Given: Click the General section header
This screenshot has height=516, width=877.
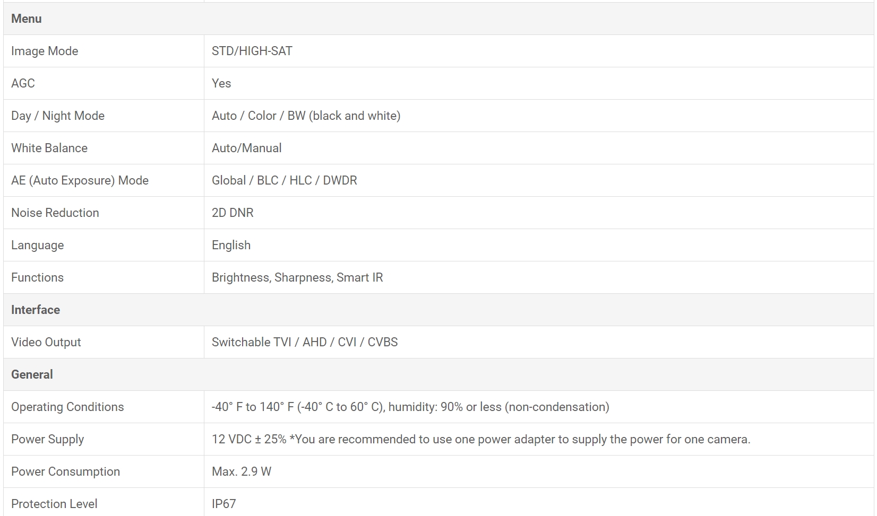Looking at the screenshot, I should 32,374.
